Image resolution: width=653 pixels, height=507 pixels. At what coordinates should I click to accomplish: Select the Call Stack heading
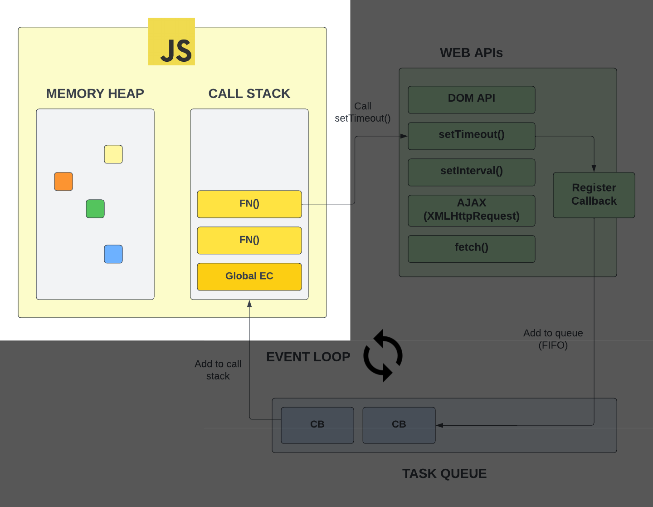click(x=249, y=94)
